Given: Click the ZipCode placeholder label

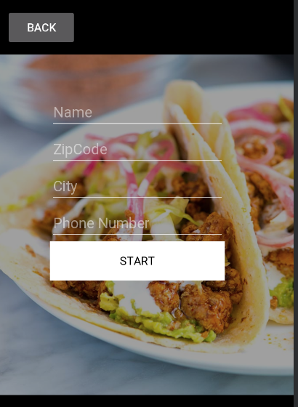Looking at the screenshot, I should coord(80,150).
